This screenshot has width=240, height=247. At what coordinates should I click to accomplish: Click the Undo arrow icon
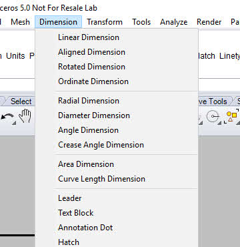coord(8,117)
